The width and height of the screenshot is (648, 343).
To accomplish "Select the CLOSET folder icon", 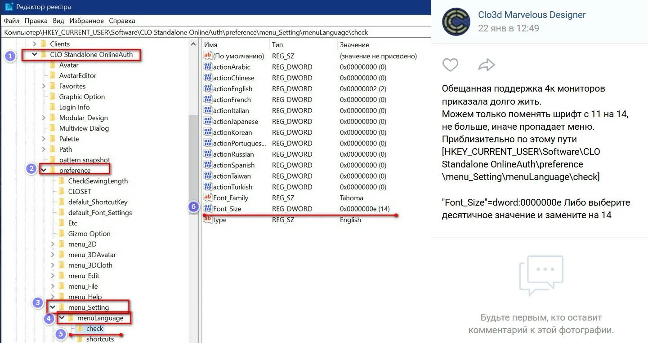I will click(62, 191).
